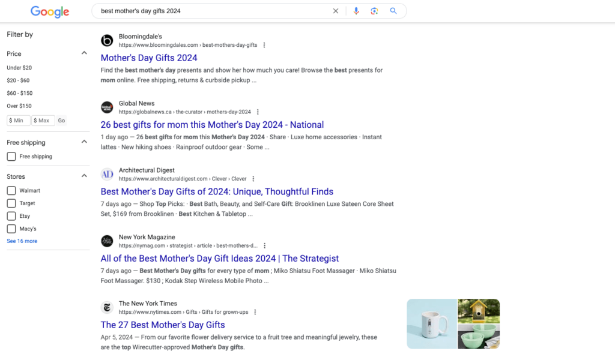Open the three-dot menu for Architectural Digest result
The height and width of the screenshot is (363, 615).
click(x=253, y=179)
